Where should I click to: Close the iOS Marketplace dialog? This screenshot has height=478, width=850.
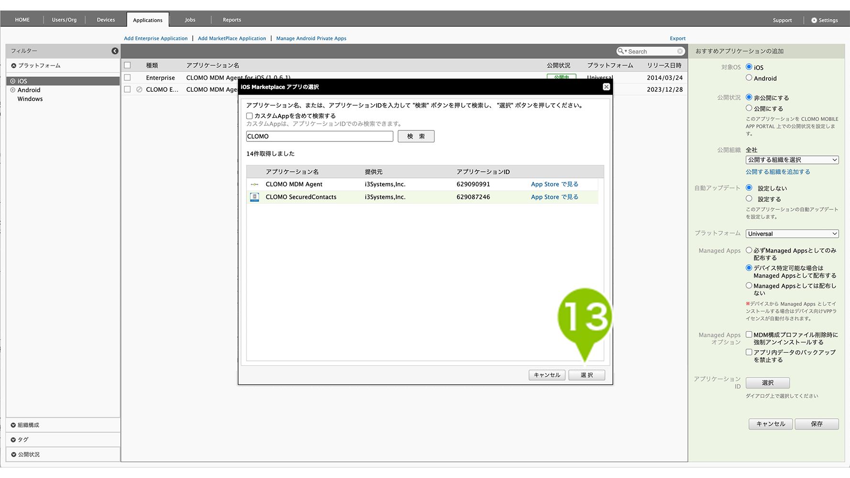[606, 87]
